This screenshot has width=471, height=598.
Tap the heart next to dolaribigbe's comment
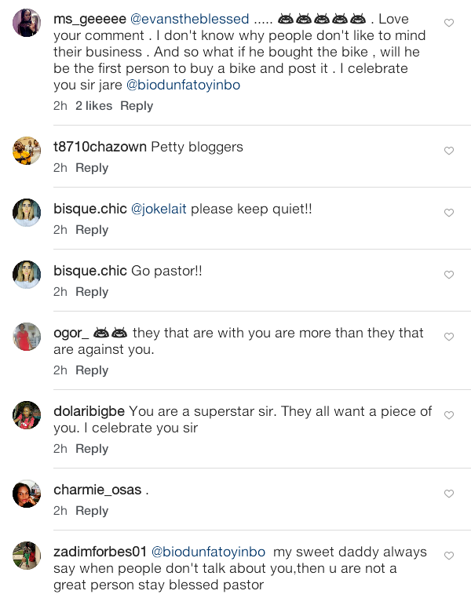449,415
